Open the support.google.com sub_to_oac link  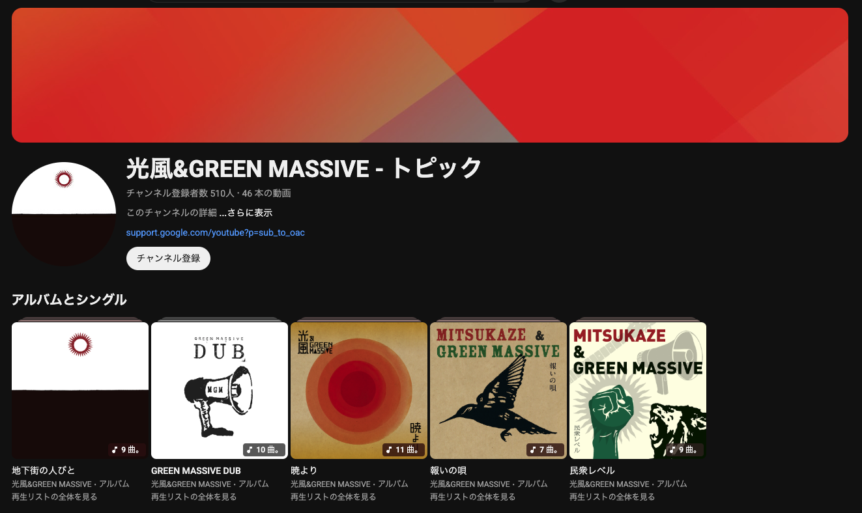(216, 232)
